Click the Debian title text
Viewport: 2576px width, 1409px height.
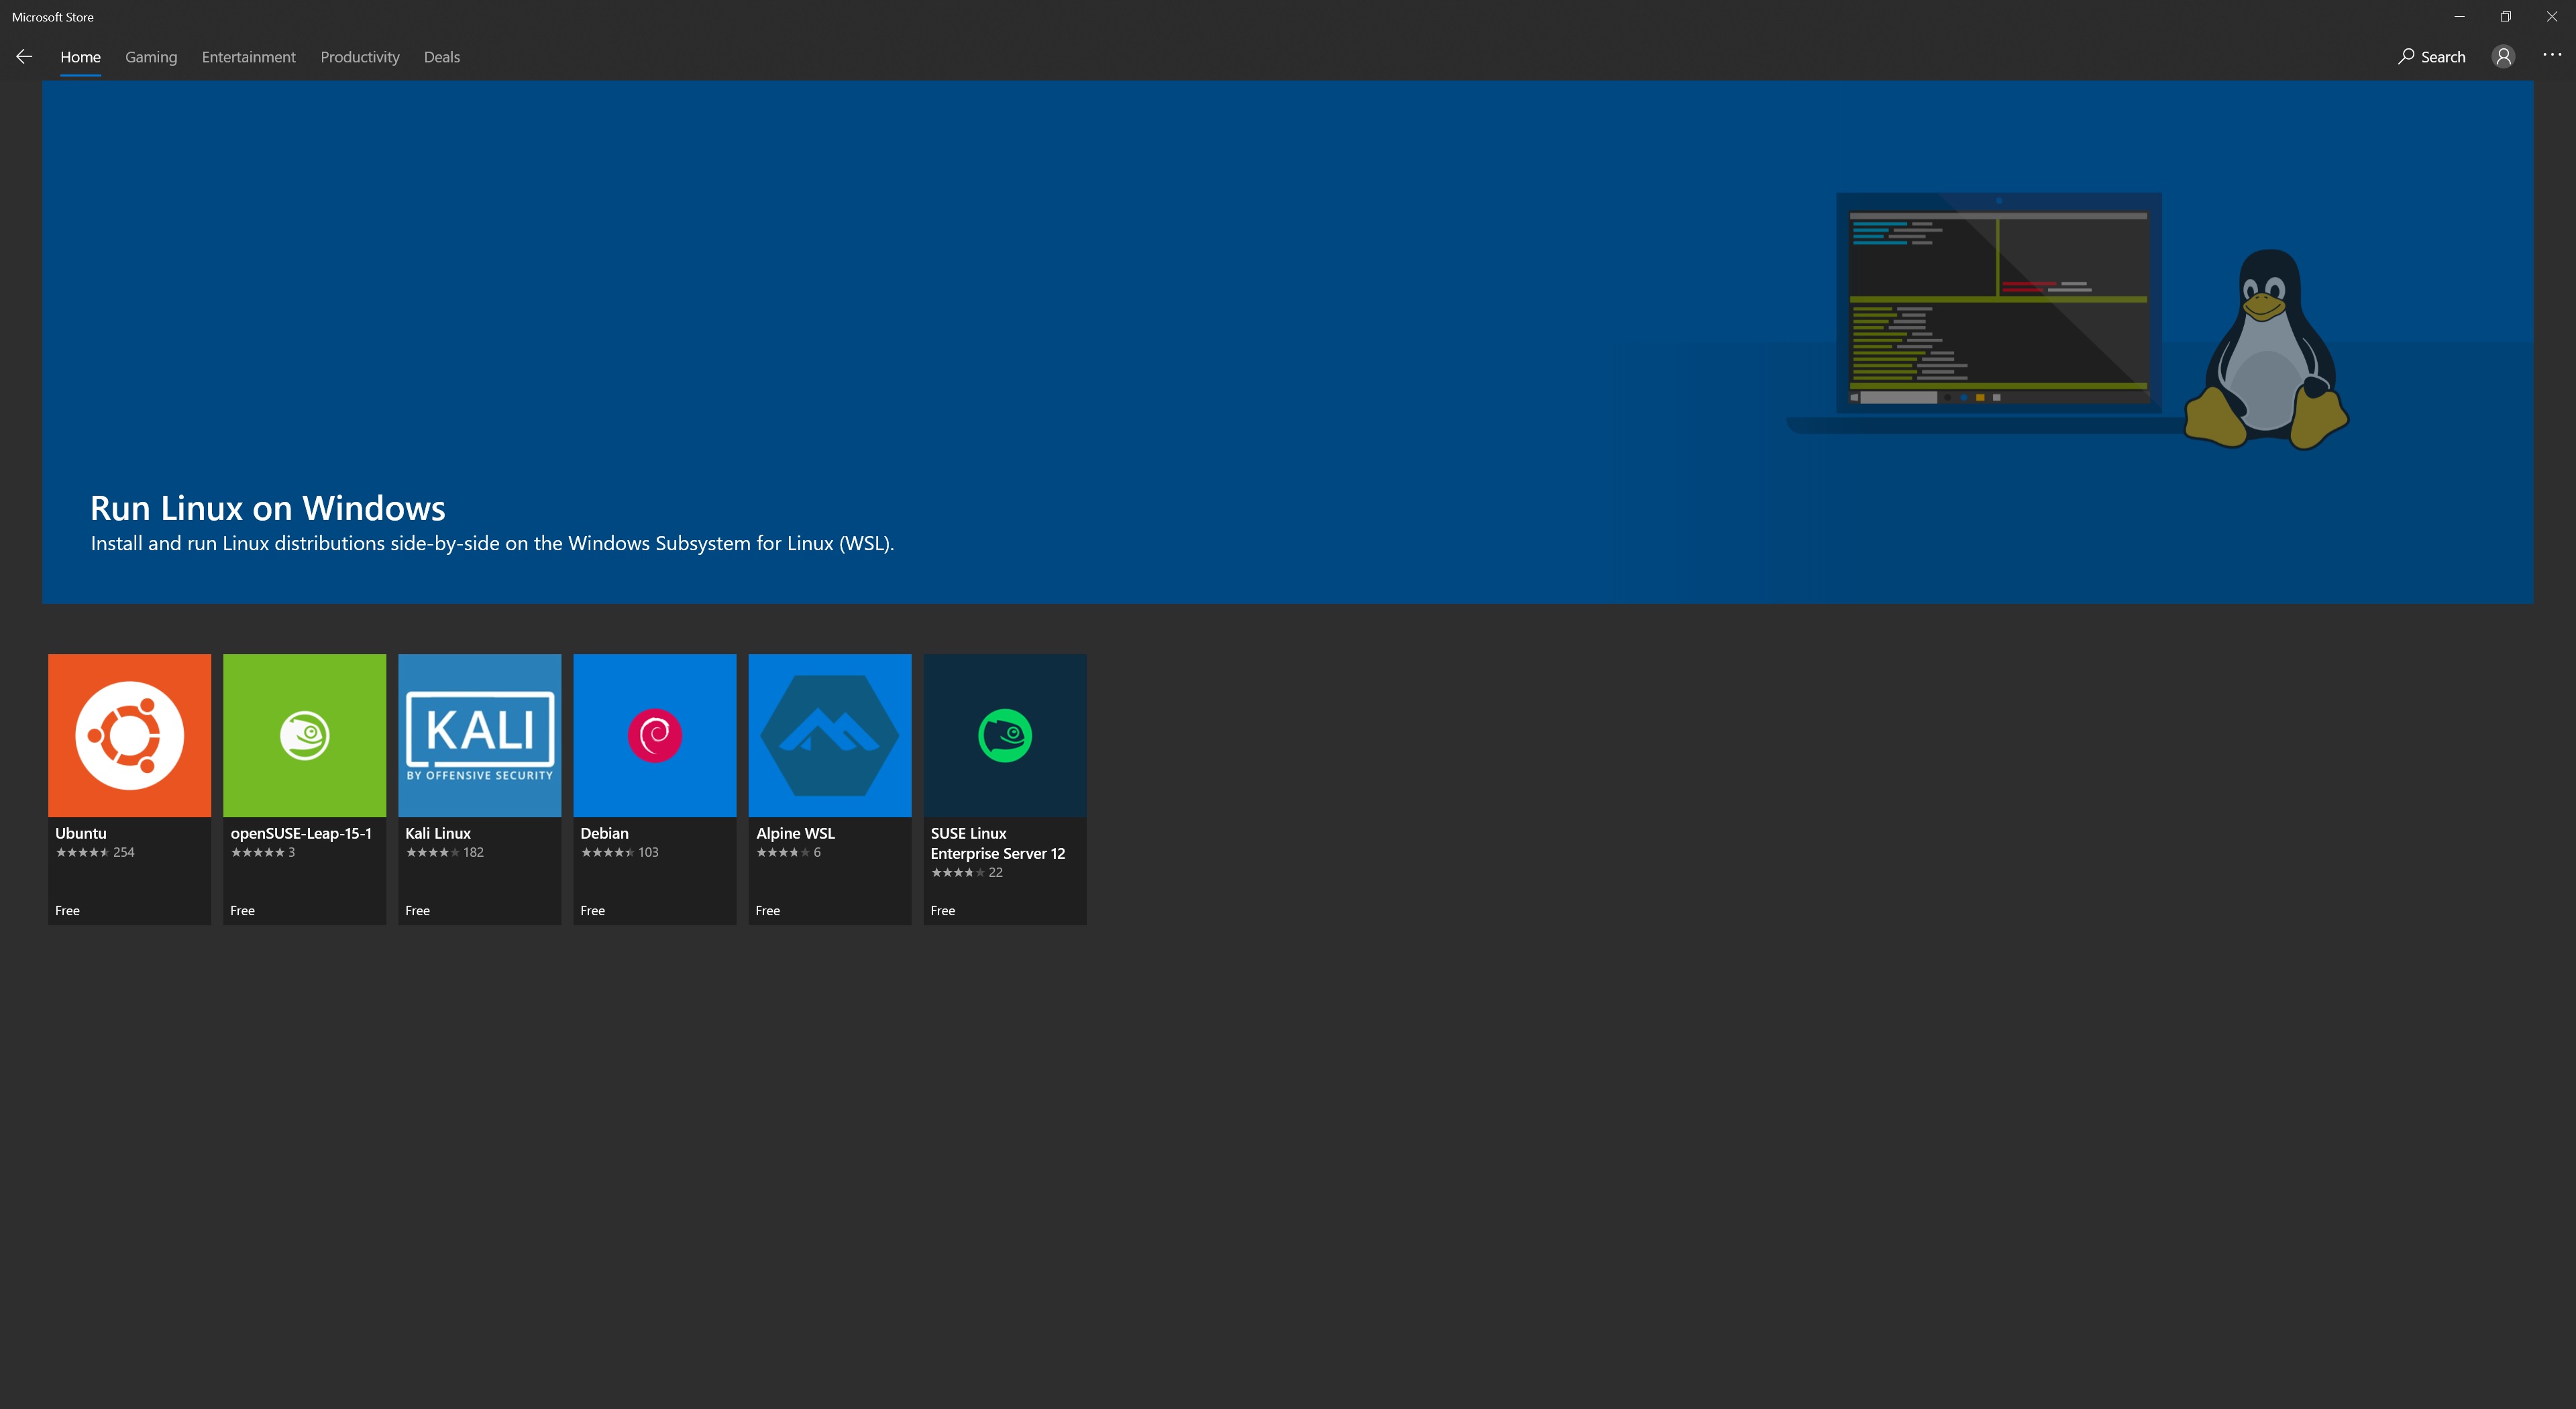point(605,833)
